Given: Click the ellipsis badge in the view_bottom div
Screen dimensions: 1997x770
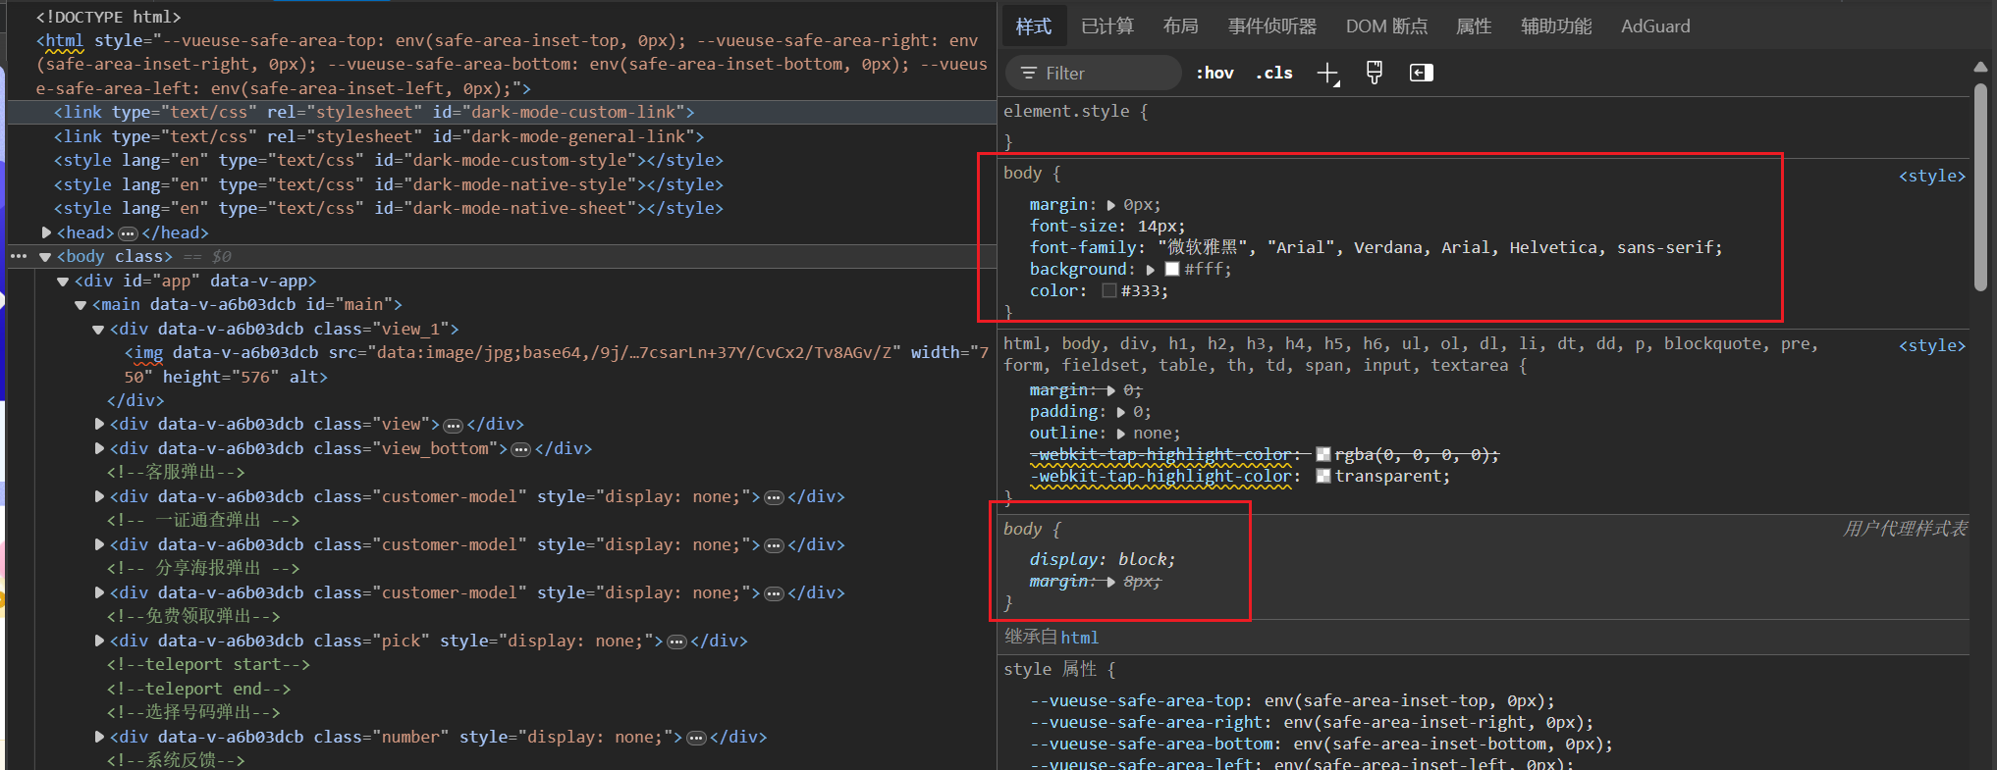Looking at the screenshot, I should (x=521, y=449).
